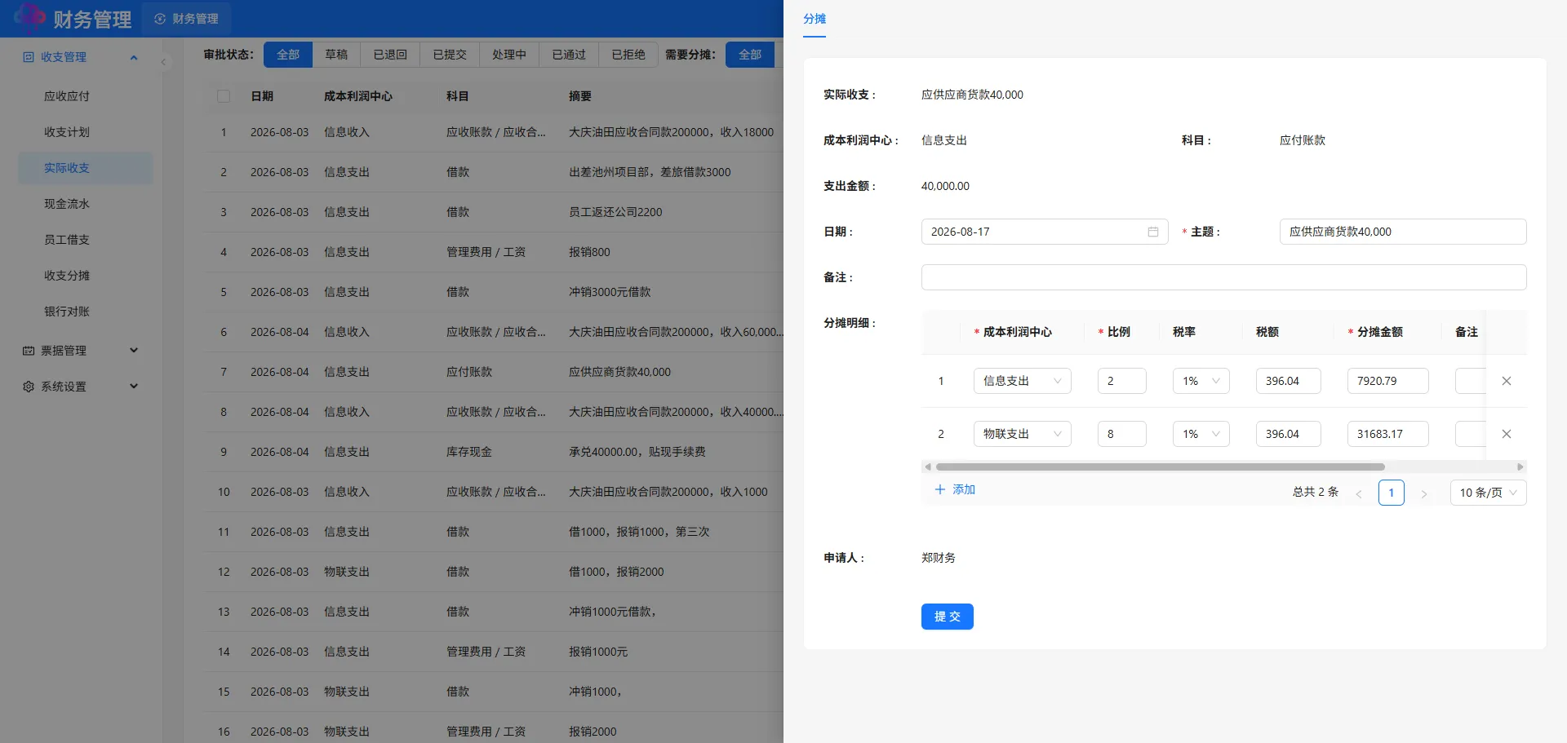The width and height of the screenshot is (1567, 743).
Task: Delete allocation row 1 with X icon
Action: [1507, 381]
